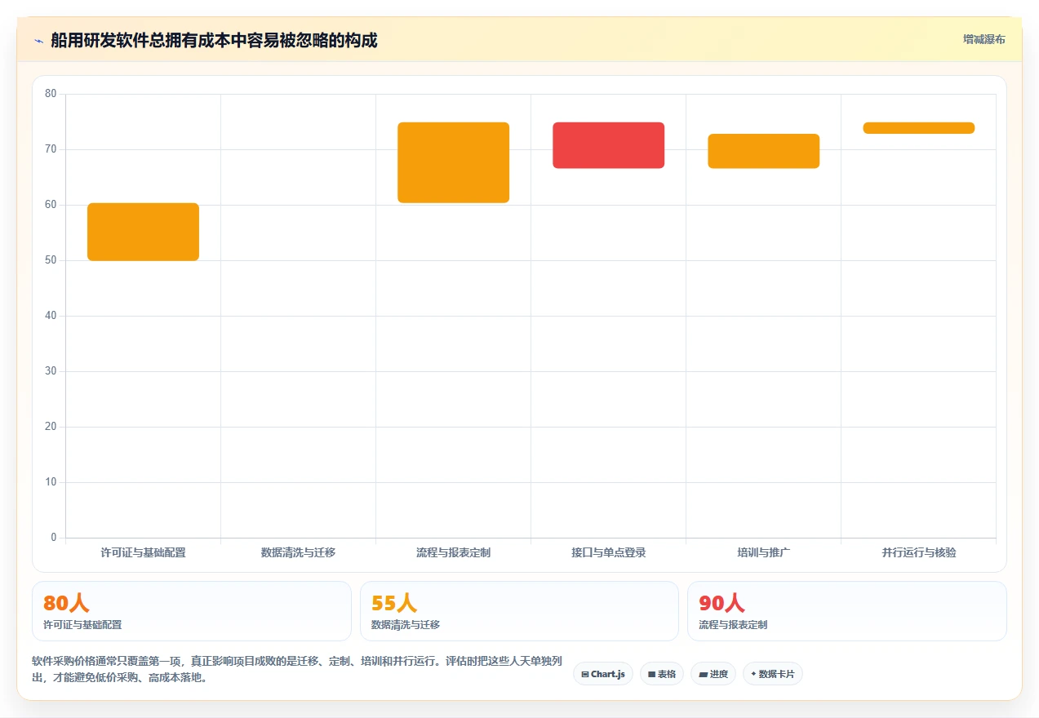
Task: Click the chart title 船用研发软件总拥有成本
Action: click(x=214, y=40)
